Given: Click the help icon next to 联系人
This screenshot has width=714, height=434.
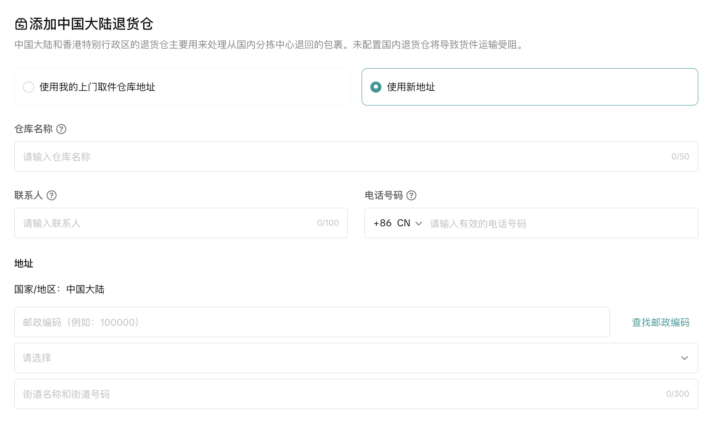Looking at the screenshot, I should (x=52, y=195).
